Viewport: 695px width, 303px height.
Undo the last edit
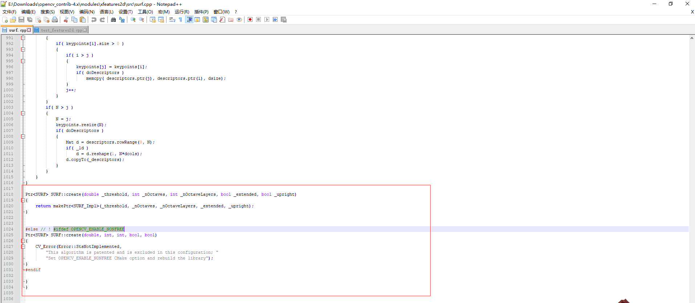94,20
